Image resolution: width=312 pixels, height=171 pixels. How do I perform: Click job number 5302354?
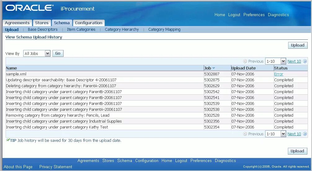coord(212,127)
